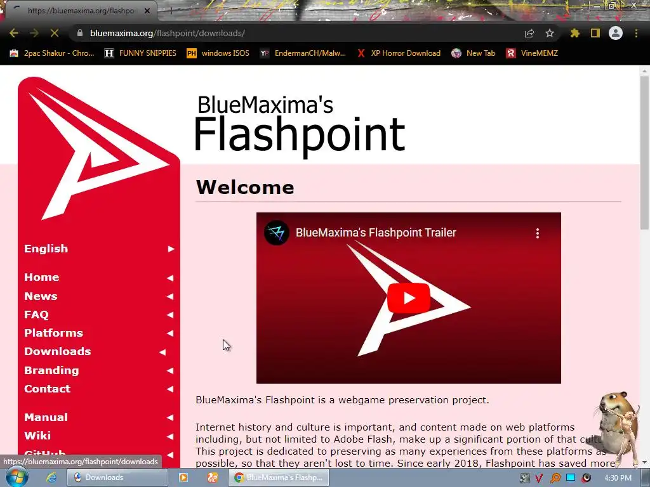Open the Manual sidebar link
This screenshot has height=487, width=650.
point(98,417)
